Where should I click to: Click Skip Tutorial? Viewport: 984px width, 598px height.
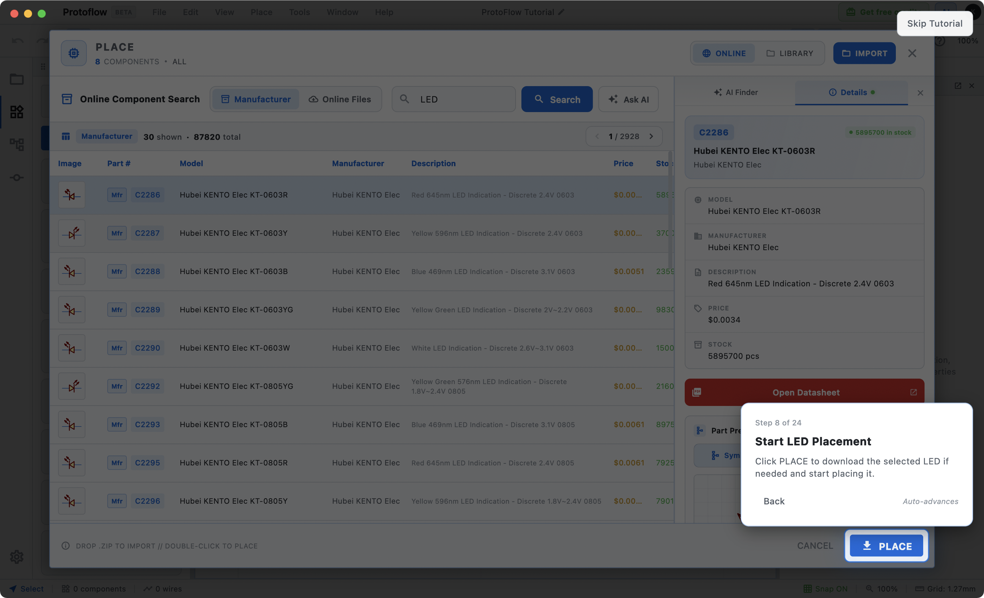point(934,23)
